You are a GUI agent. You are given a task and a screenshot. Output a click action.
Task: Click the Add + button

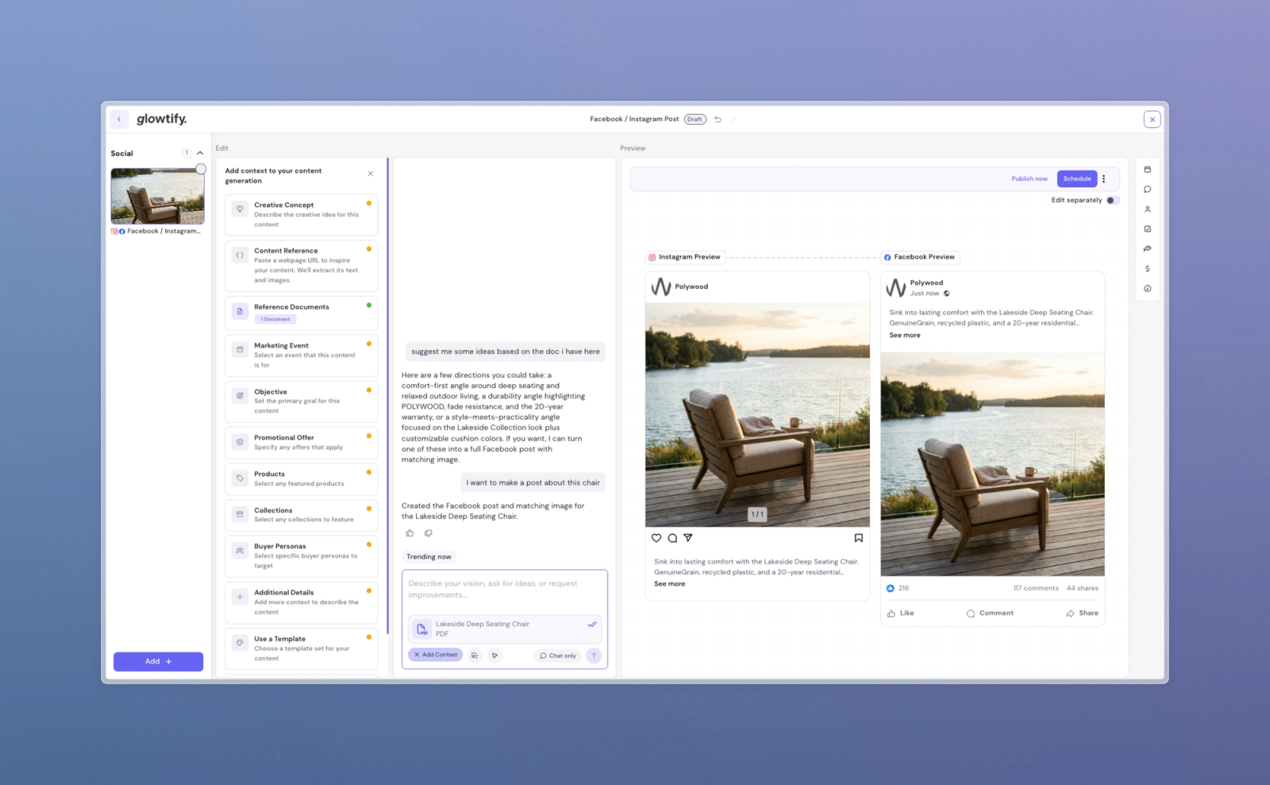[158, 661]
